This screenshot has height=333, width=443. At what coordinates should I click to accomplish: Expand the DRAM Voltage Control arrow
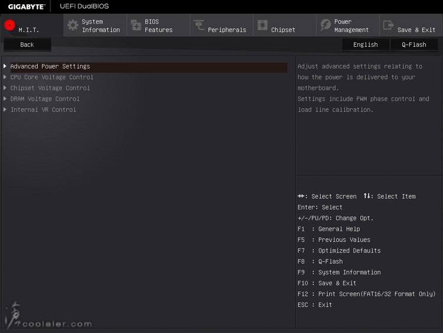[5, 98]
